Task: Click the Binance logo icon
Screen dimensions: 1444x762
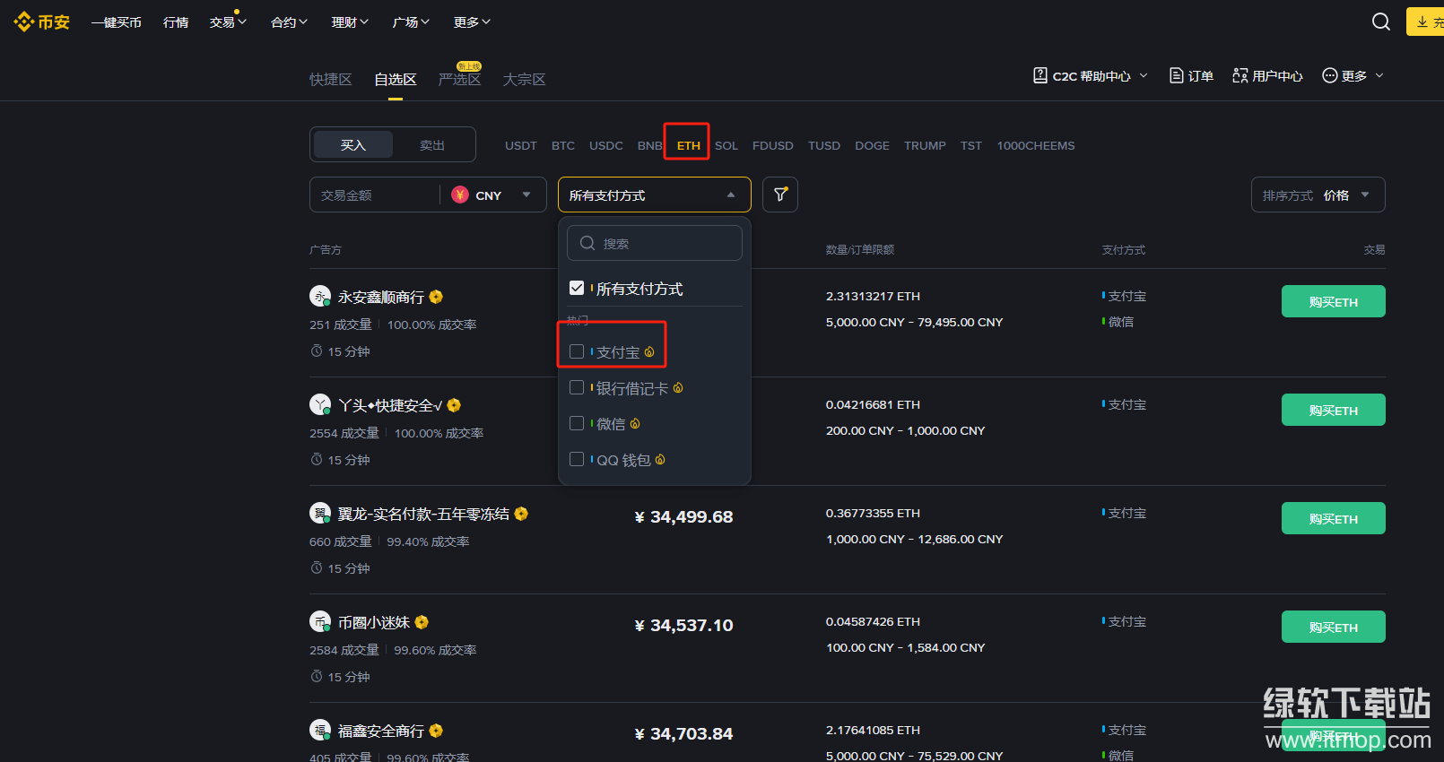Action: click(x=23, y=22)
